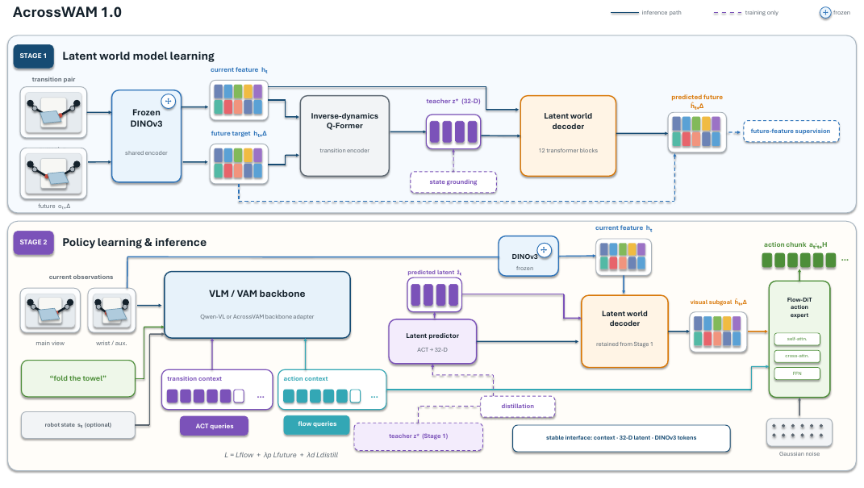This screenshot has width=864, height=488.
Task: Click the "training only" legend label
Action: click(762, 13)
